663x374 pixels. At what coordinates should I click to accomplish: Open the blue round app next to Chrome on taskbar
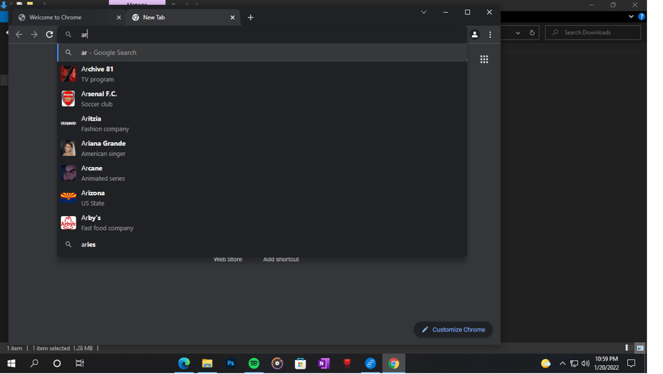coord(370,363)
